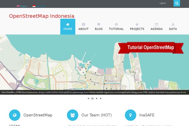
Task: Click the star icon above PROJECTS
Action: coord(137,24)
